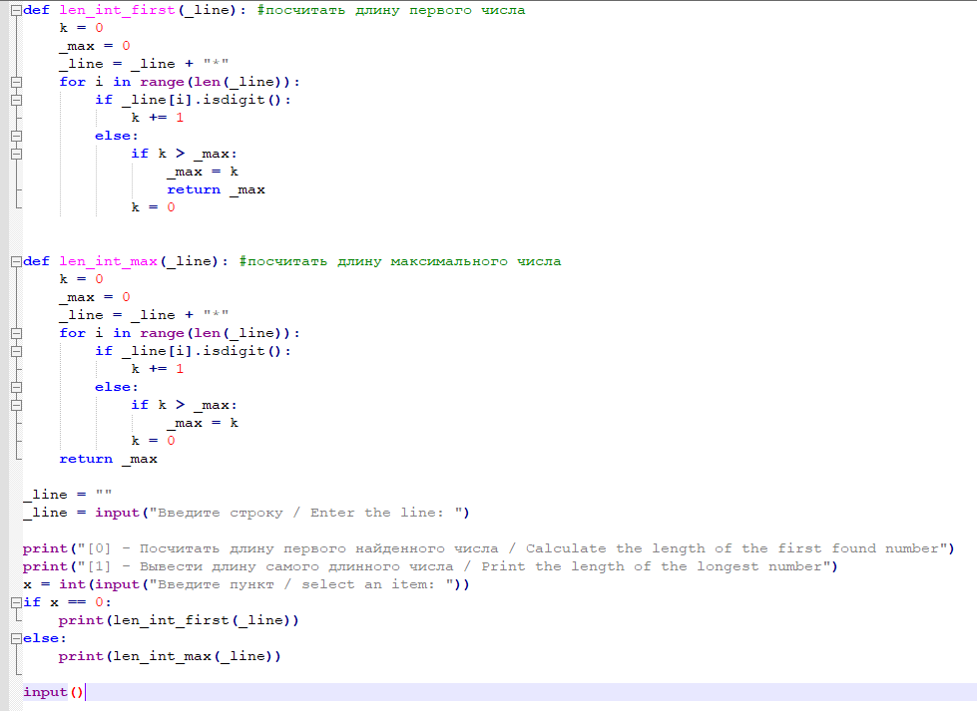Viewport: 977px width, 711px height.
Task: Click the 'return _max' line ending len_int_max
Action: 109,459
